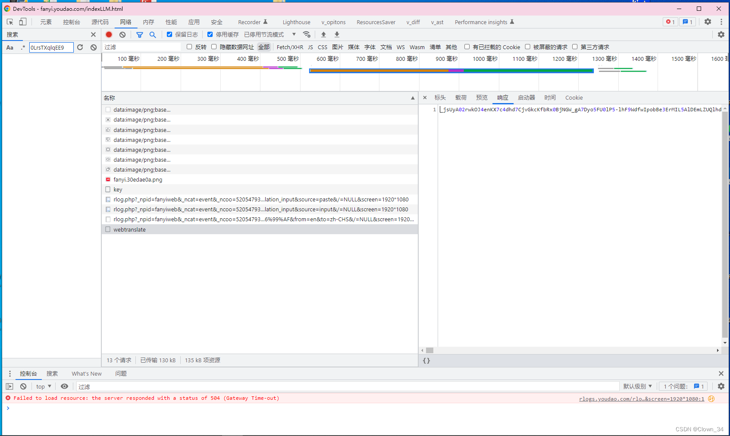Filter requests by JS type

tap(310, 47)
